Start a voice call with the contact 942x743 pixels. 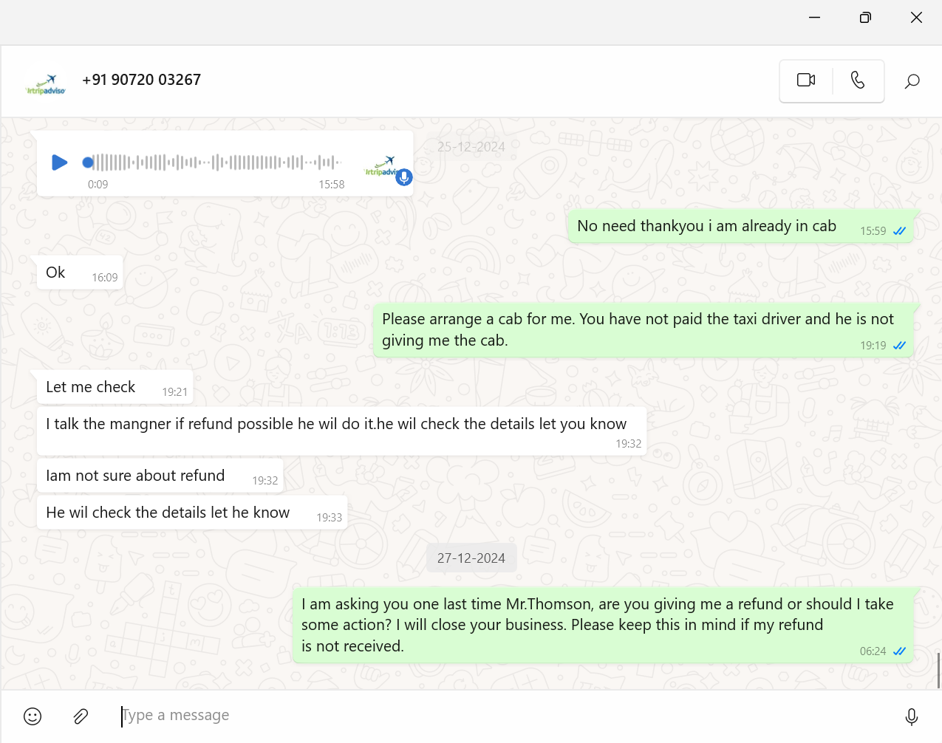point(858,80)
